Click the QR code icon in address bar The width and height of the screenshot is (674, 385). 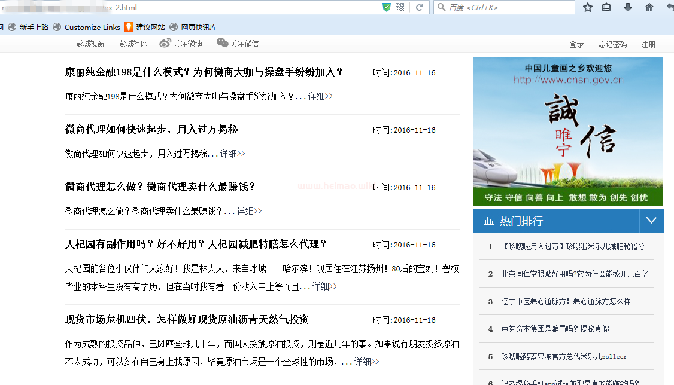(400, 7)
